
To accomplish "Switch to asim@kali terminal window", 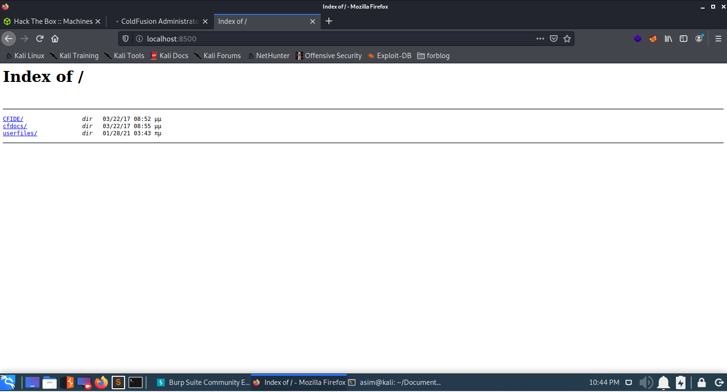I will click(x=394, y=382).
